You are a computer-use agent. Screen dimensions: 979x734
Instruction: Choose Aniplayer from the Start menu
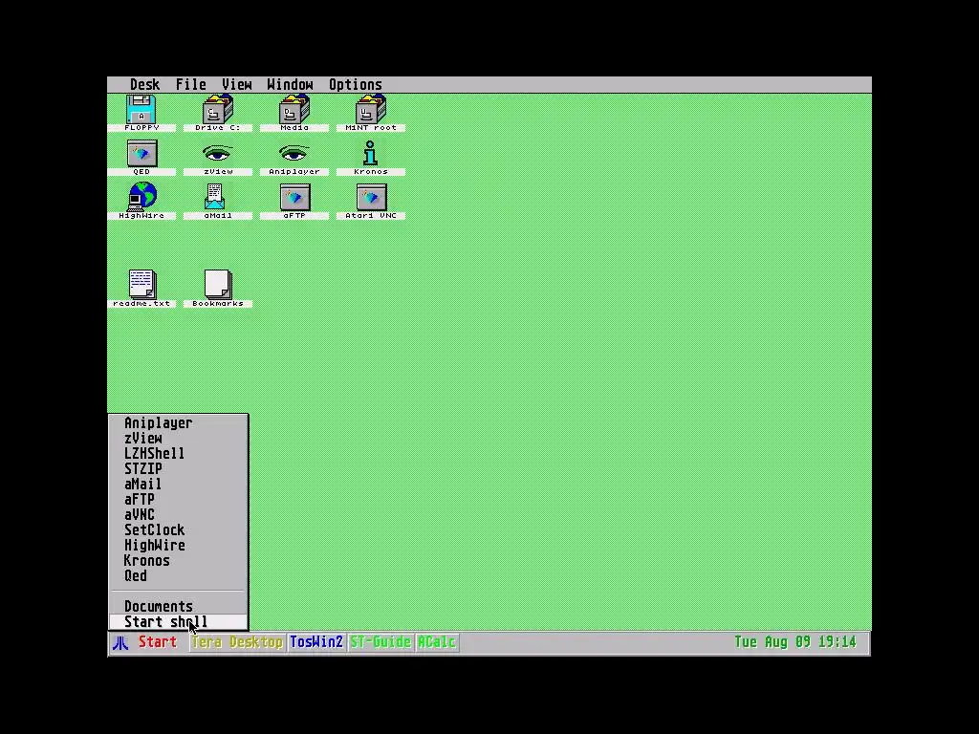pos(179,422)
